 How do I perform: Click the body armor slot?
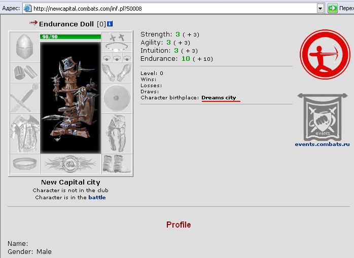pos(25,133)
